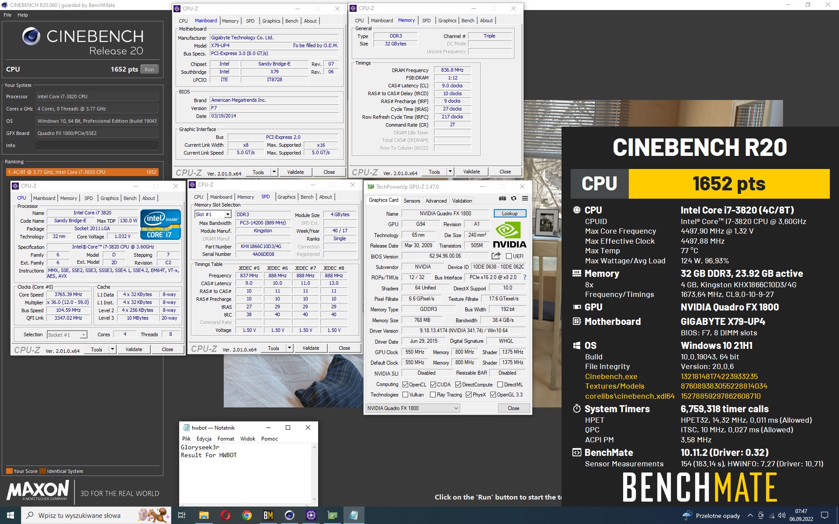Toggle the OpenGL 3.3 checkbox
The width and height of the screenshot is (839, 524).
pos(493,395)
